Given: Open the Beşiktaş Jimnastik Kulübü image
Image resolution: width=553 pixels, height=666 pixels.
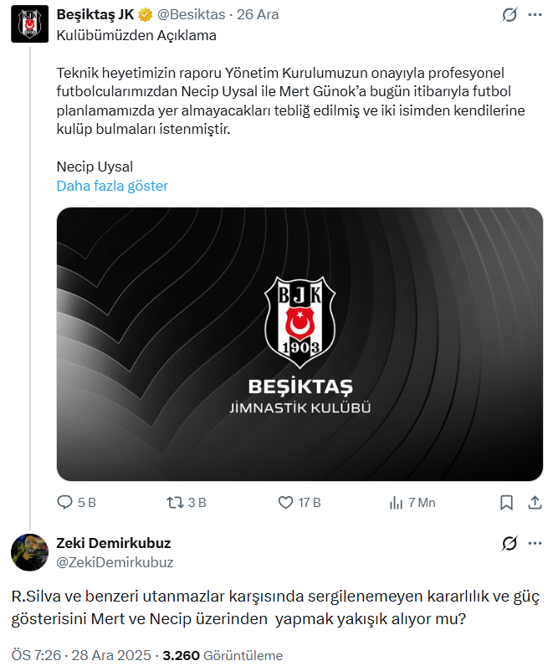Looking at the screenshot, I should (x=300, y=344).
